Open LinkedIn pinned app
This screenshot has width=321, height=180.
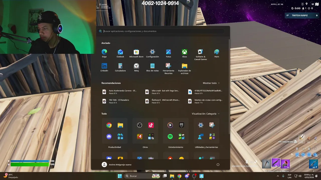coord(104,67)
